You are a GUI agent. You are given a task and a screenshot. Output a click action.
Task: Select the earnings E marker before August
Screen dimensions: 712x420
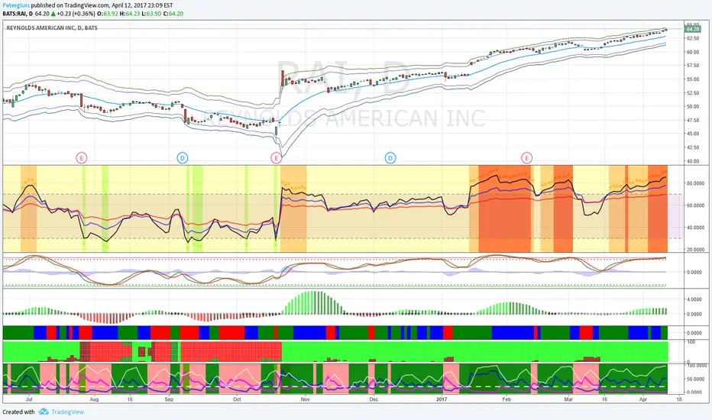click(81, 158)
